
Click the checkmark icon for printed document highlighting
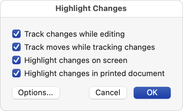click(x=16, y=73)
